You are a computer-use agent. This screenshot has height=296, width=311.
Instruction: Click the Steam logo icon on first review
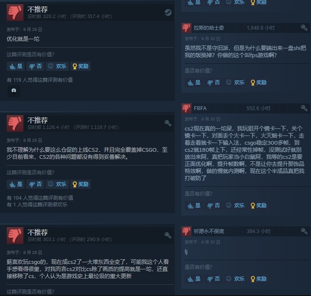click(x=168, y=13)
